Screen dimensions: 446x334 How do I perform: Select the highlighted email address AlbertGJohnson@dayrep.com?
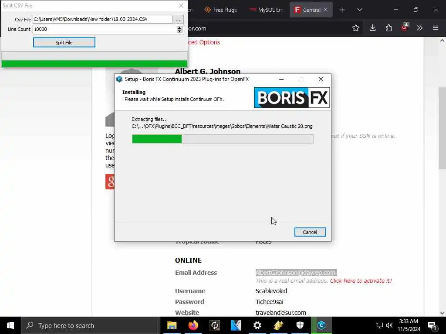[296, 273]
